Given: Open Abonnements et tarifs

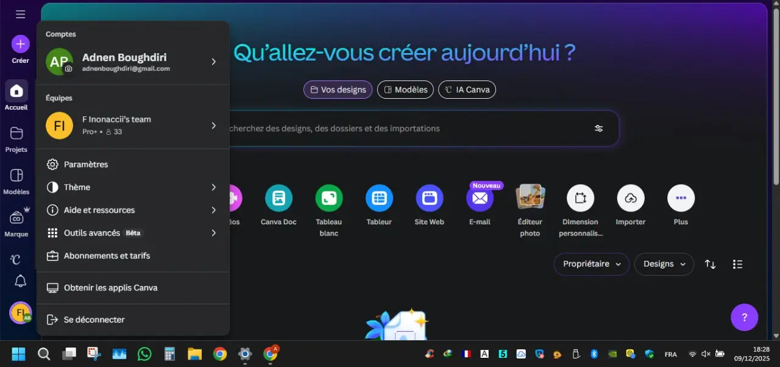Looking at the screenshot, I should point(133,255).
